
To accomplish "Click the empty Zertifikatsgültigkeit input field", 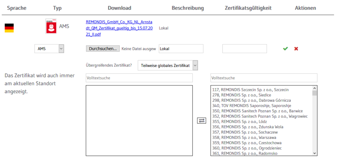I will point(245,48).
